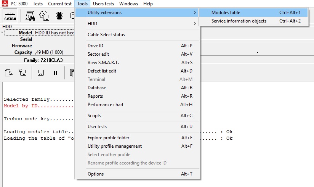Click the gear with floppy disk icon
314x187 pixels.
pyautogui.click(x=45, y=16)
